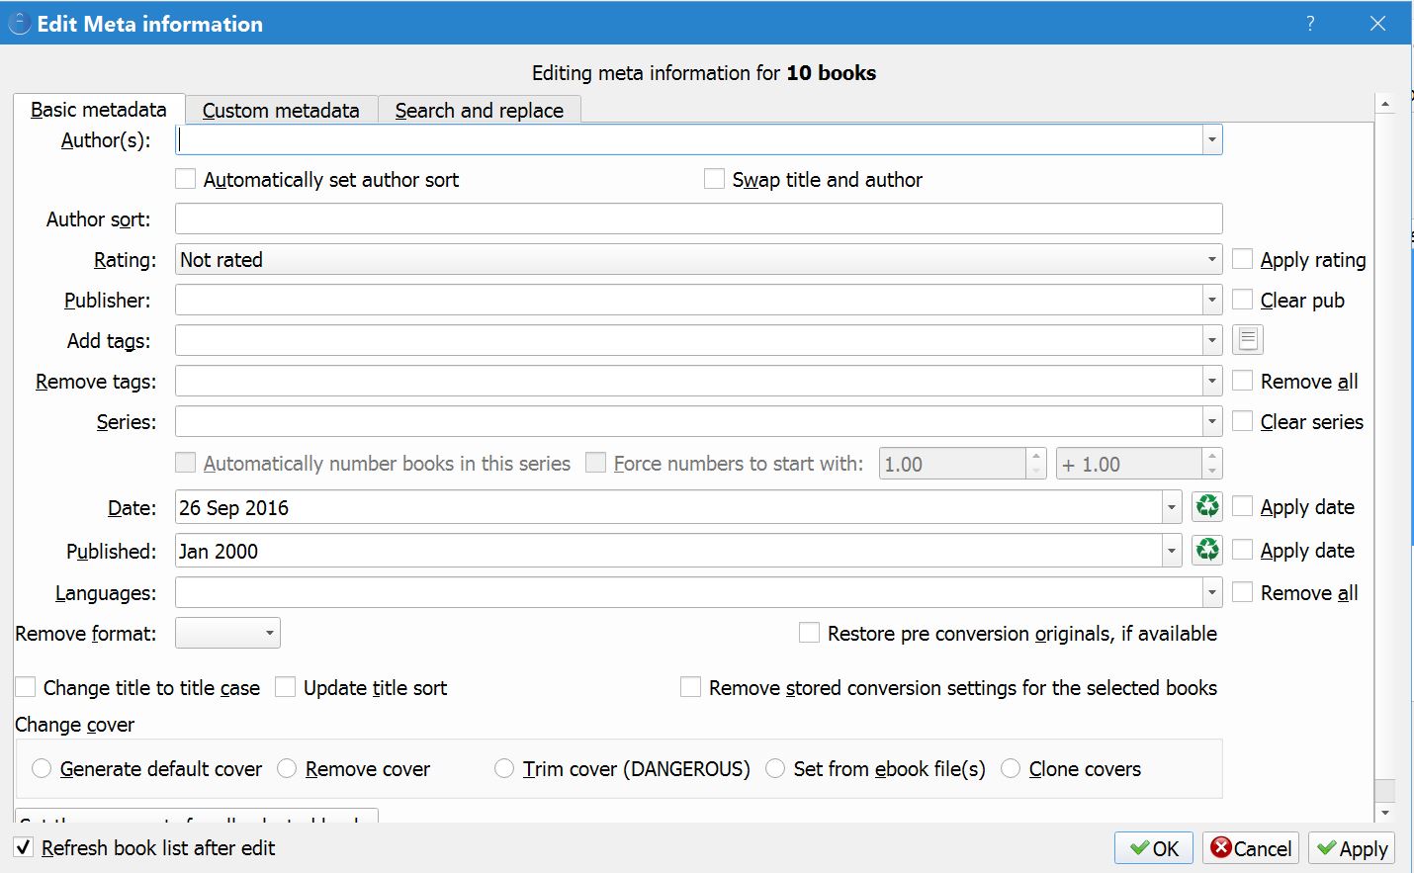Enable Automatically set author sort

186,180
